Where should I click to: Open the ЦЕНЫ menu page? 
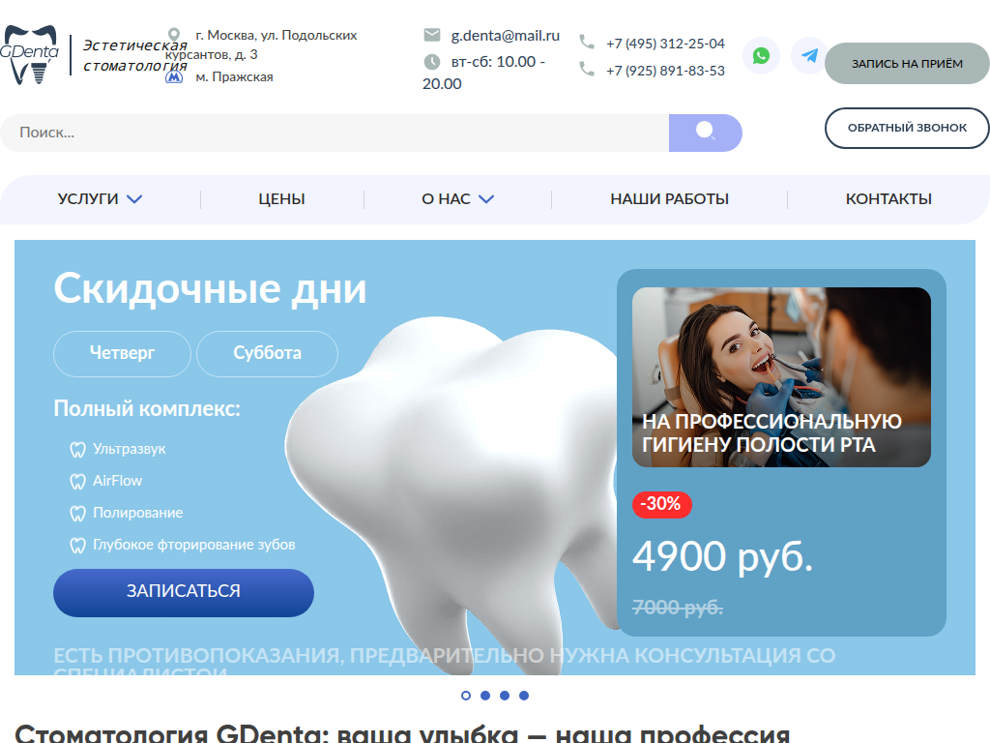[280, 198]
